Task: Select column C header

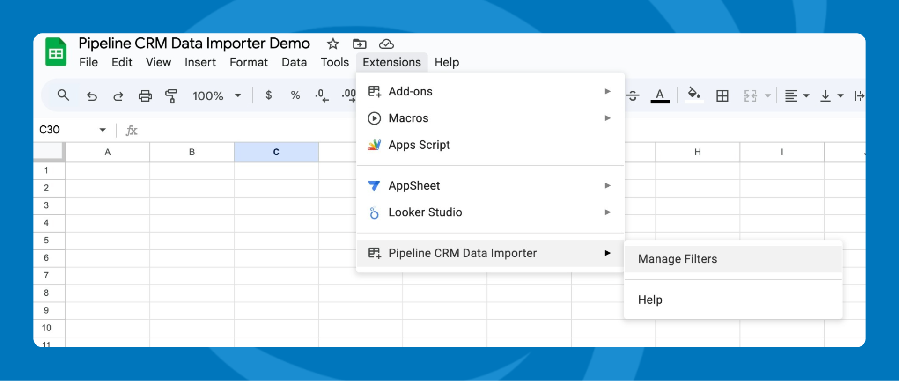Action: [276, 152]
